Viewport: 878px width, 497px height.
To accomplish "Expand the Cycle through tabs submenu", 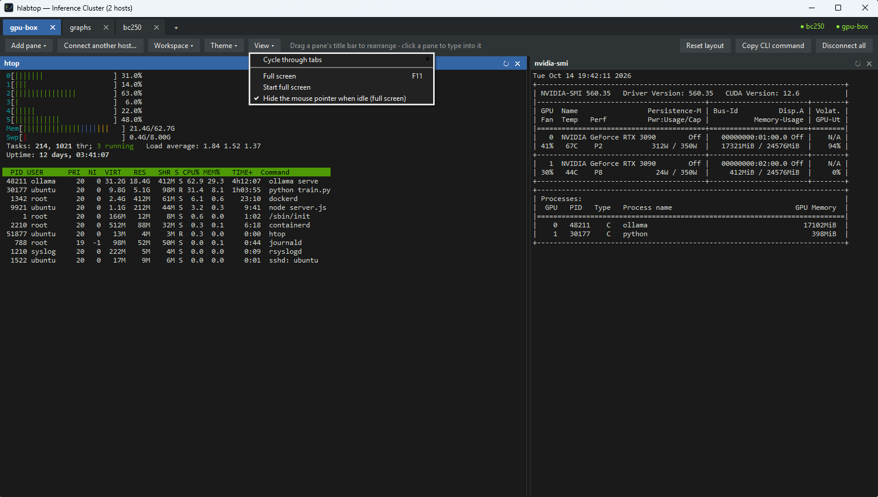I will point(342,60).
